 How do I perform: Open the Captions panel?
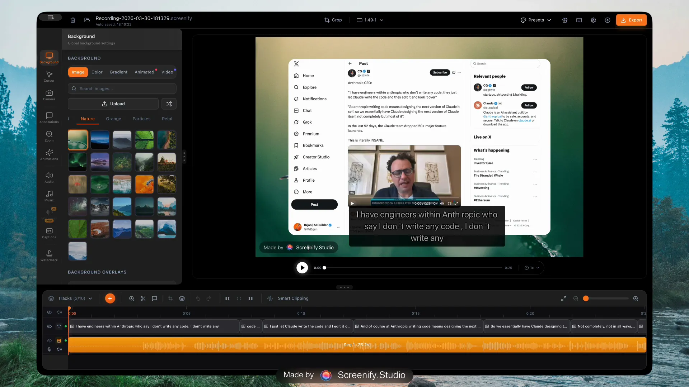tap(49, 233)
